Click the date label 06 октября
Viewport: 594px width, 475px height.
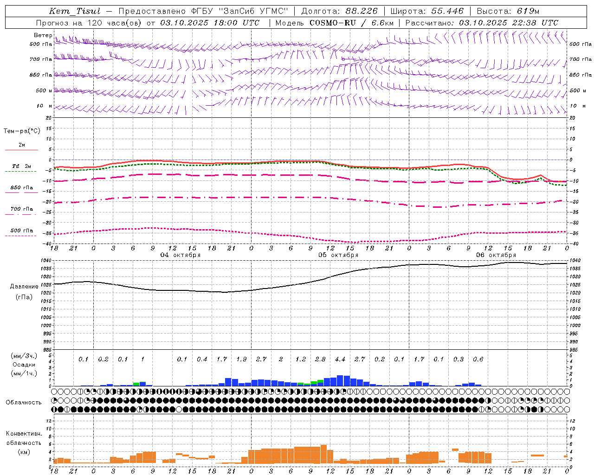[496, 255]
